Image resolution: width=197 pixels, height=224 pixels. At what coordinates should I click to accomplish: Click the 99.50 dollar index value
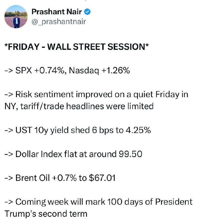[131, 154]
